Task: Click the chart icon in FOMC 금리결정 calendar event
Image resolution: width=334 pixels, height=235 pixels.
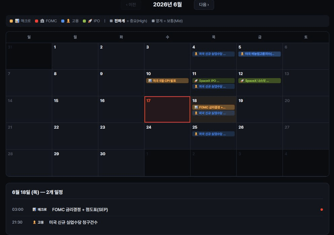Action: (x=196, y=107)
